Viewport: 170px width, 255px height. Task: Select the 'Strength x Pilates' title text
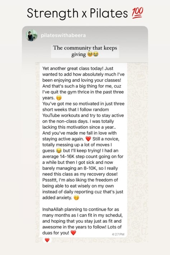(x=77, y=13)
